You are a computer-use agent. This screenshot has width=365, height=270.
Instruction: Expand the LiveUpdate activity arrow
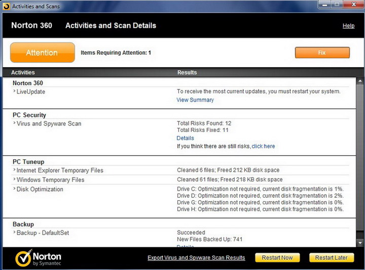pos(14,92)
